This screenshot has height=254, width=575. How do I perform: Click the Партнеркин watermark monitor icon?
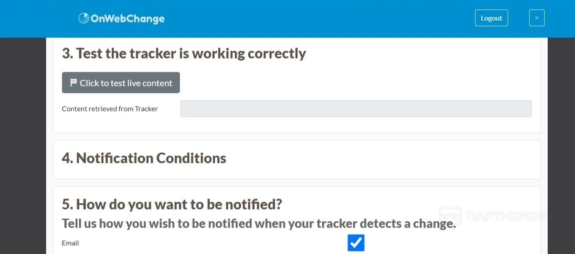point(450,216)
